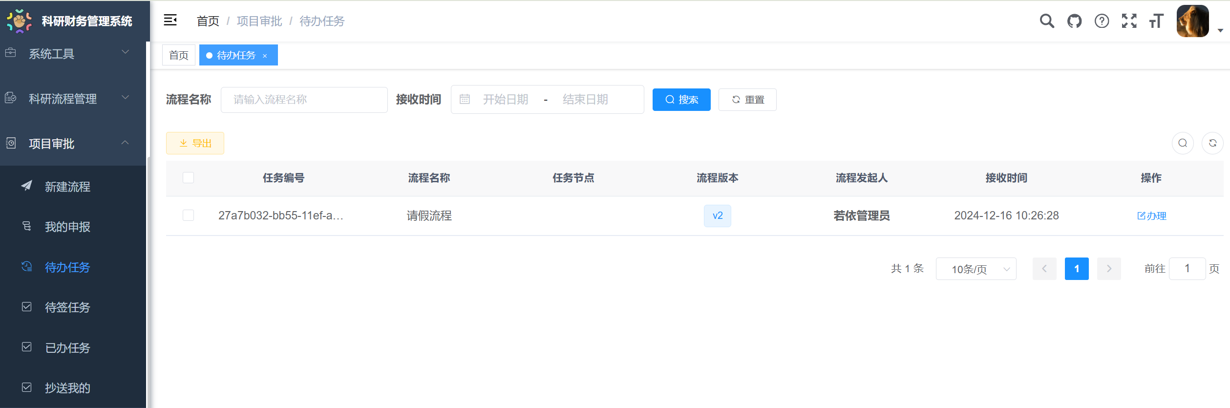Select all rows via header checkbox

tap(188, 178)
